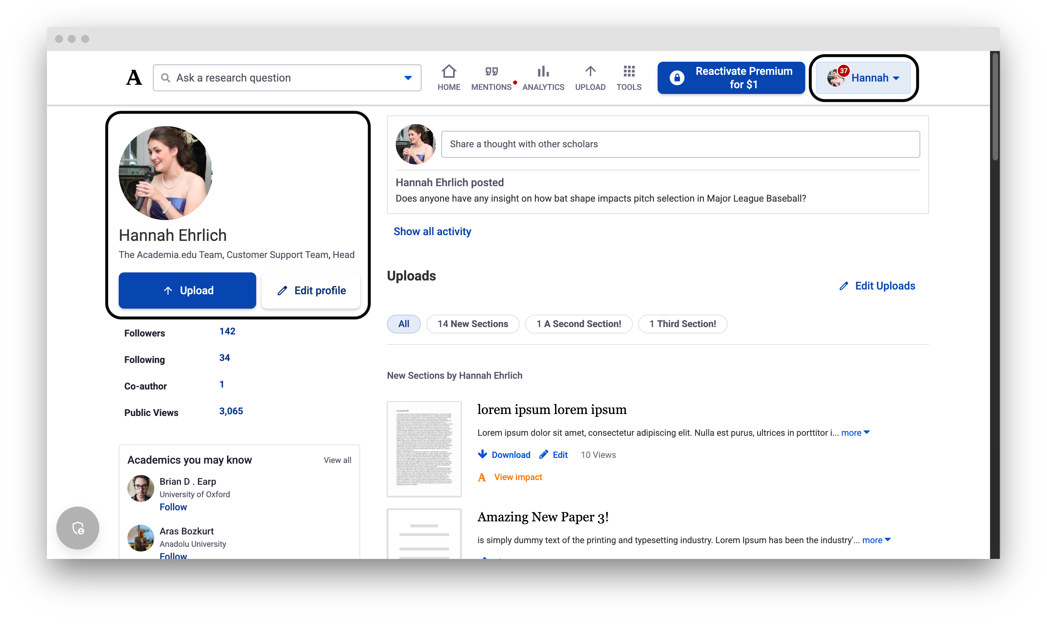The image size is (1047, 626).
Task: Click the small avatar beside the share box
Action: click(x=415, y=144)
